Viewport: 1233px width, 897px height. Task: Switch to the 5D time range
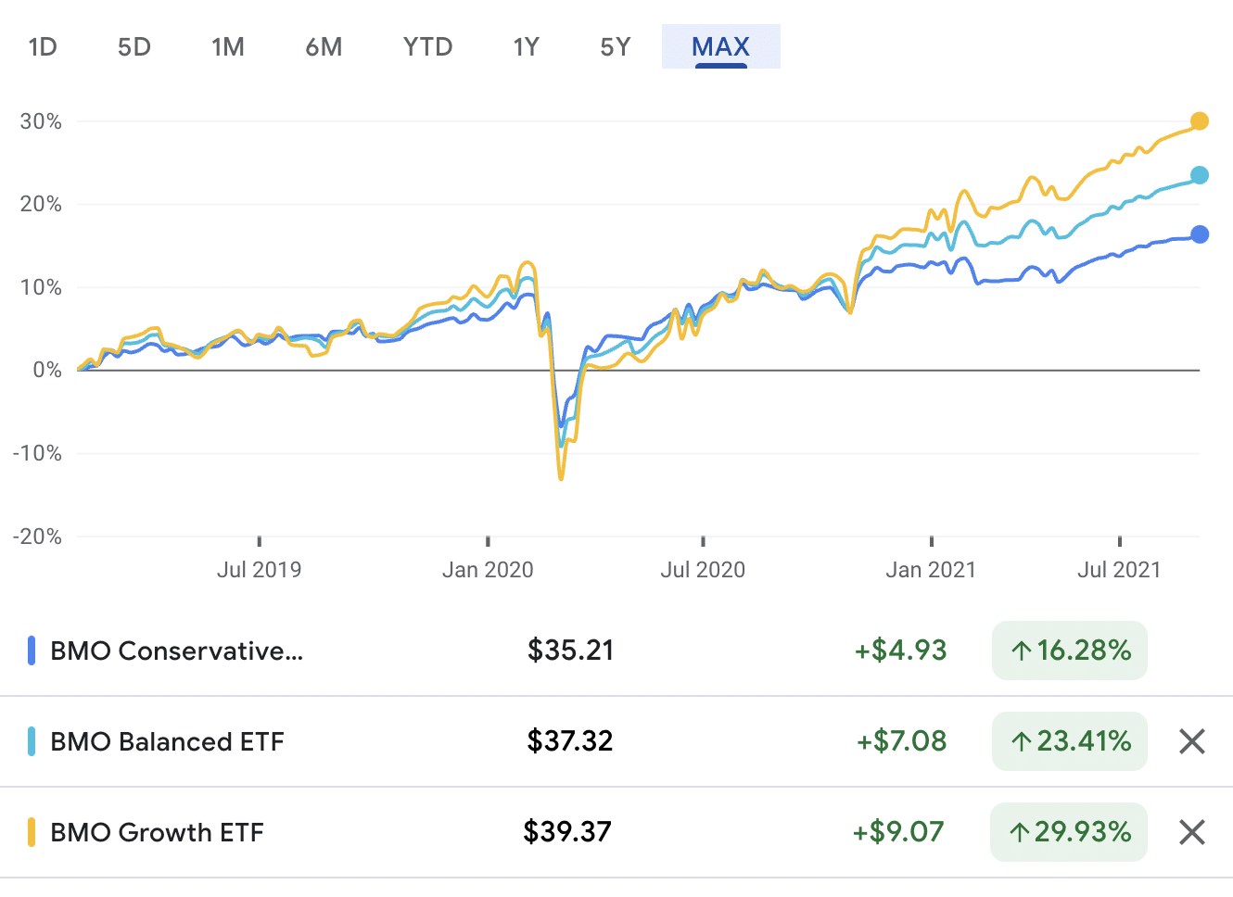pyautogui.click(x=133, y=46)
